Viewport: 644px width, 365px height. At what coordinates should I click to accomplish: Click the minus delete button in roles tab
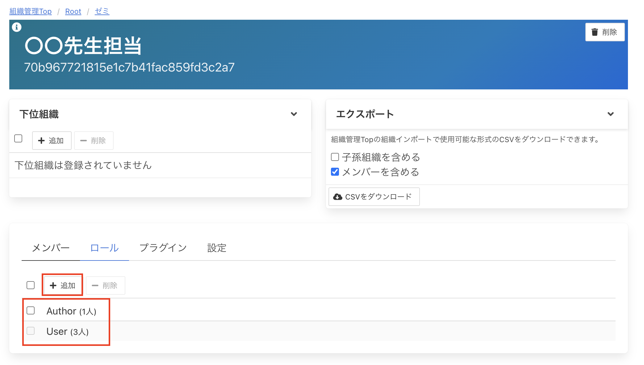coord(105,285)
